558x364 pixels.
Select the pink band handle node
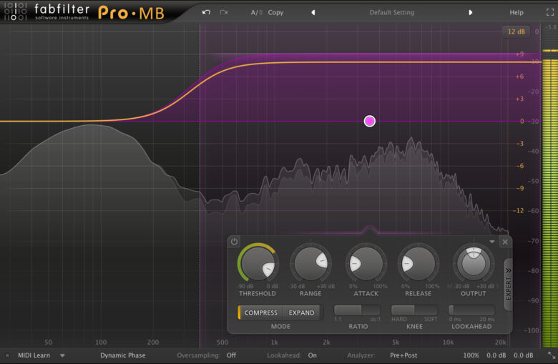tap(369, 121)
